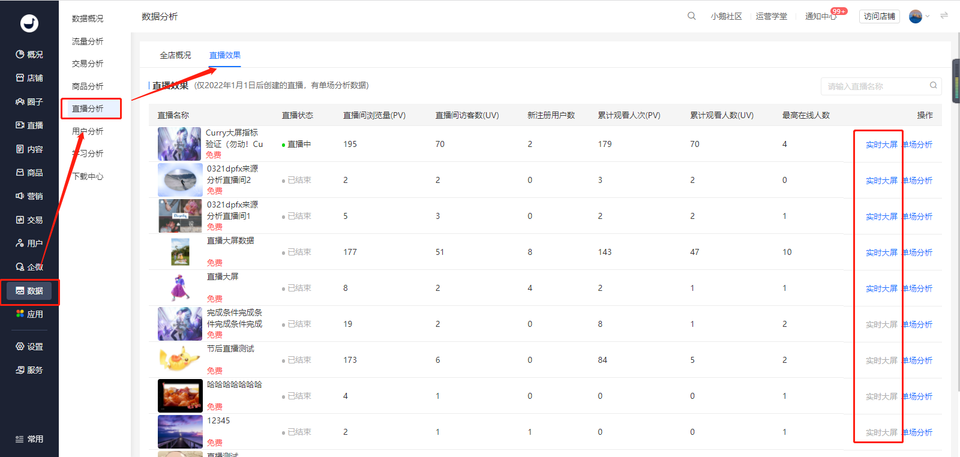The image size is (960, 457).
Task: Go to the 圈子 community sidebar item
Action: [x=29, y=102]
